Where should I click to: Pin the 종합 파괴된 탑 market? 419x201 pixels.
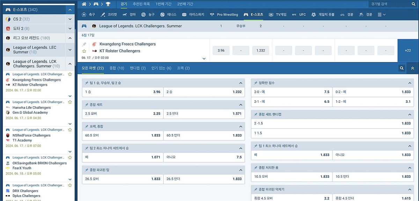pyautogui.click(x=86, y=170)
